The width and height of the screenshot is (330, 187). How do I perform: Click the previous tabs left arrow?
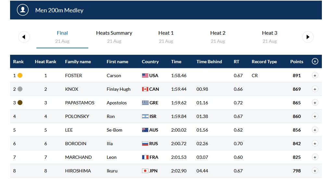24,37
